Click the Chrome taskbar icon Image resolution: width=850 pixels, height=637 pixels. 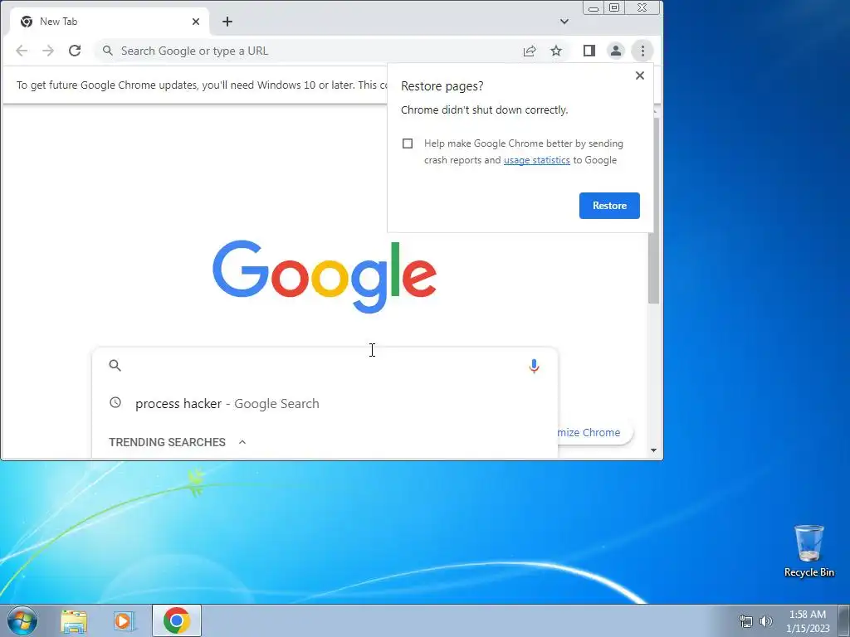coord(177,620)
